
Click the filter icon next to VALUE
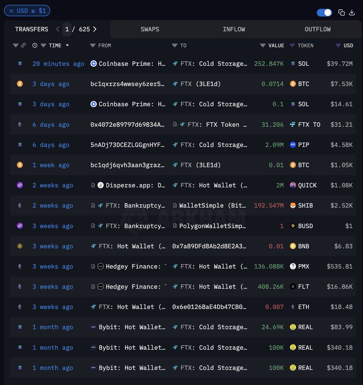[x=263, y=46]
